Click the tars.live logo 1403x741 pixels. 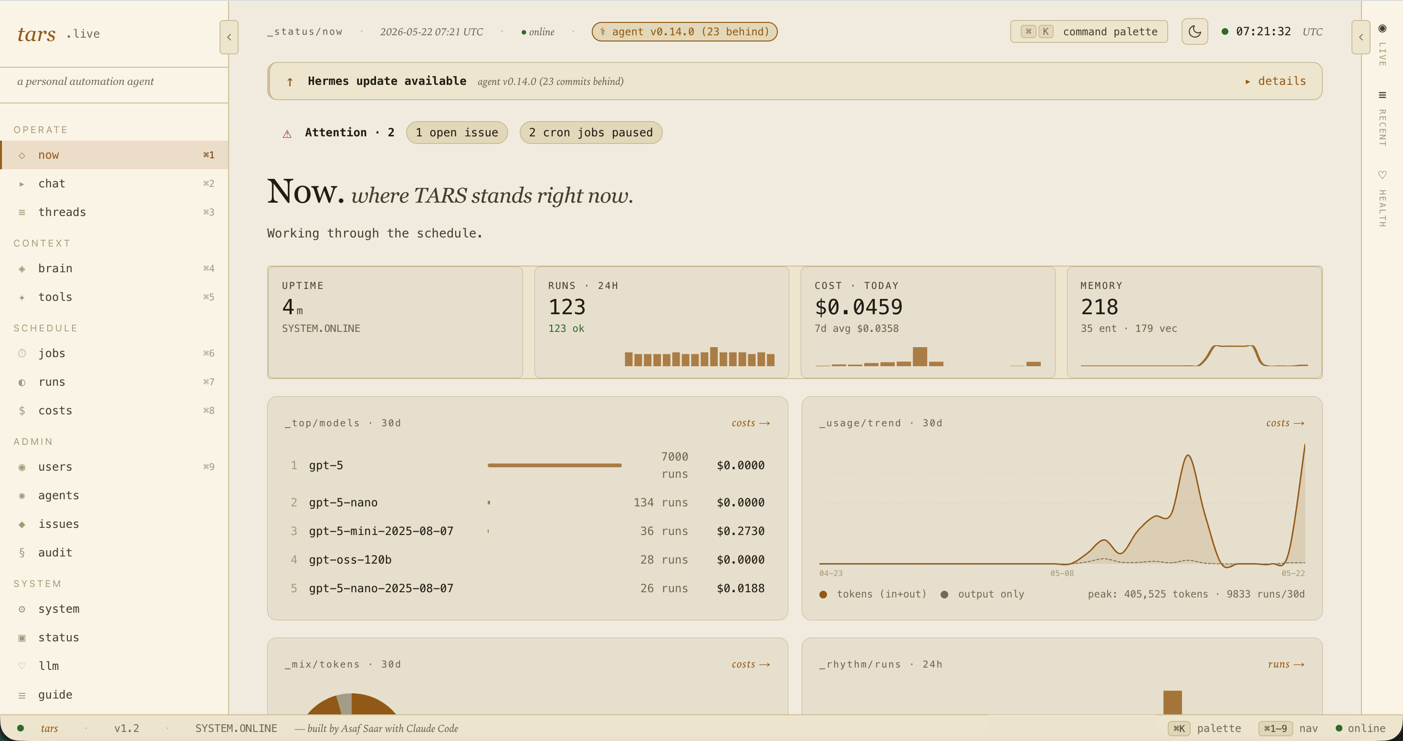coord(59,34)
